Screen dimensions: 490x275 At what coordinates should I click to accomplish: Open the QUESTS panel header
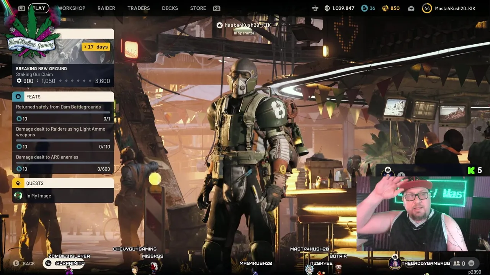[x=63, y=183]
